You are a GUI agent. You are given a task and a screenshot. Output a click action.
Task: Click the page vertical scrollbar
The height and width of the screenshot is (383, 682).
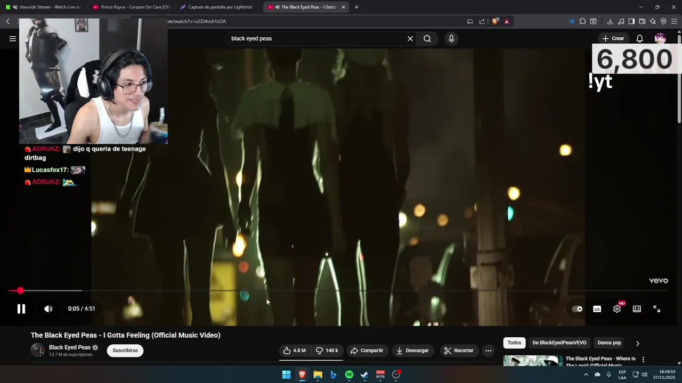point(679,80)
